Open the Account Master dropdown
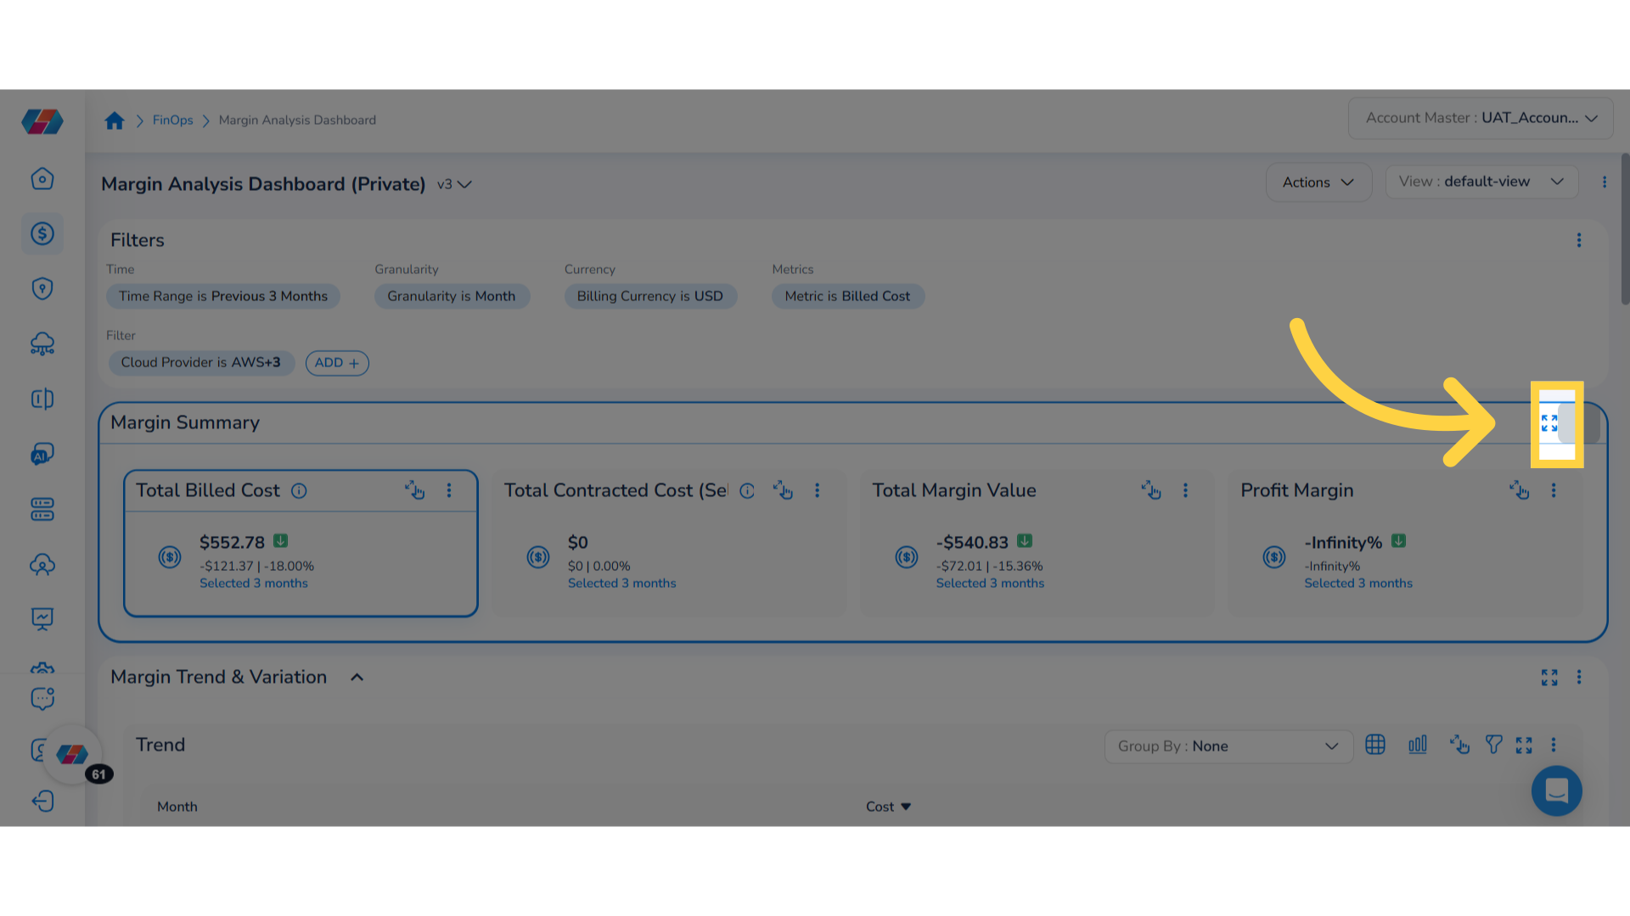 pos(1481,119)
